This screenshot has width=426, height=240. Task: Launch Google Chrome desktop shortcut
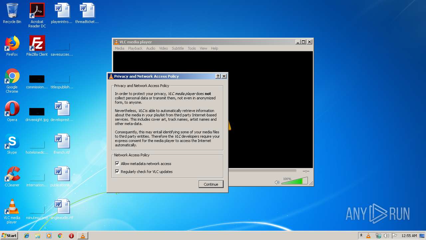pos(12,81)
